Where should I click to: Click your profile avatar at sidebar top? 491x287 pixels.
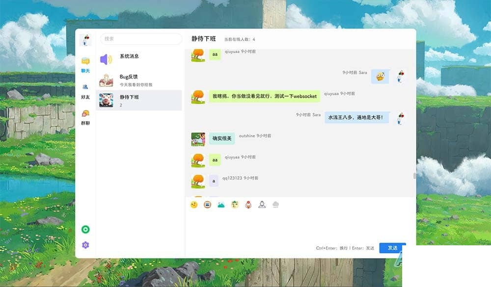[x=85, y=40]
